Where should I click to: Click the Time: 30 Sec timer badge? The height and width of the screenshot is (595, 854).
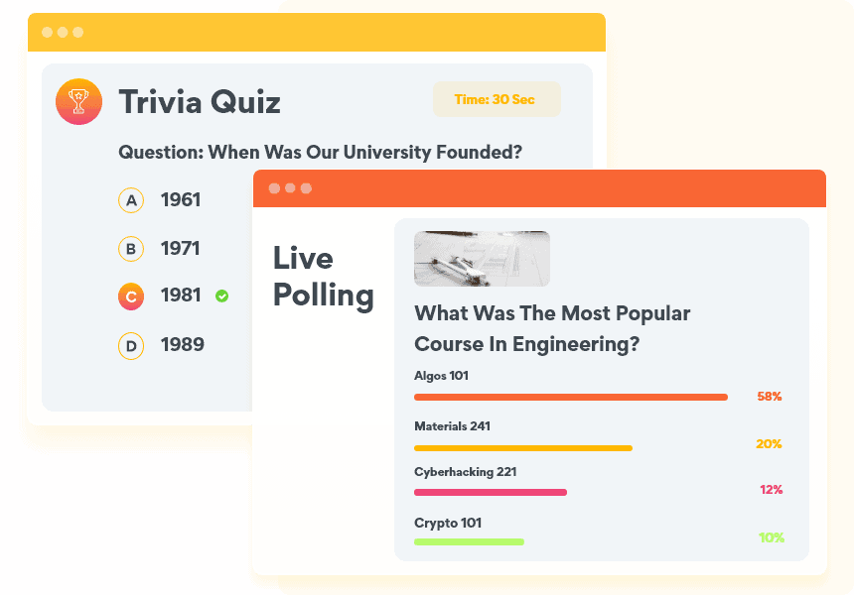coord(496,99)
